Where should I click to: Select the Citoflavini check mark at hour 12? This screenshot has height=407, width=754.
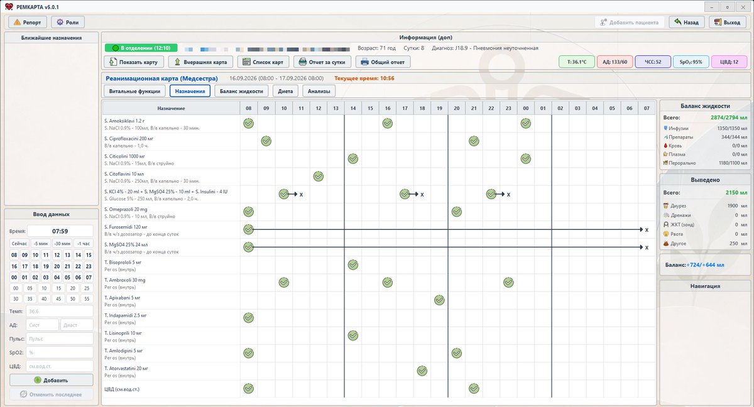point(318,176)
